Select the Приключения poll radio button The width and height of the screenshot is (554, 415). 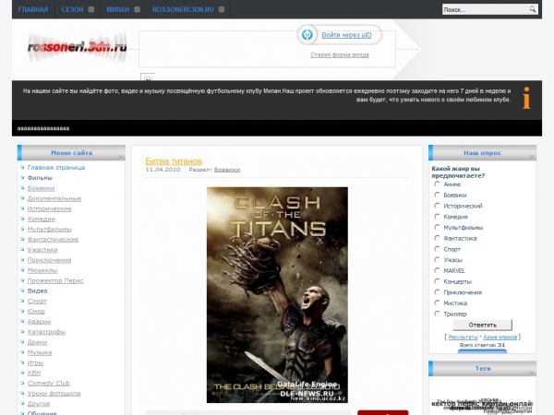(437, 291)
